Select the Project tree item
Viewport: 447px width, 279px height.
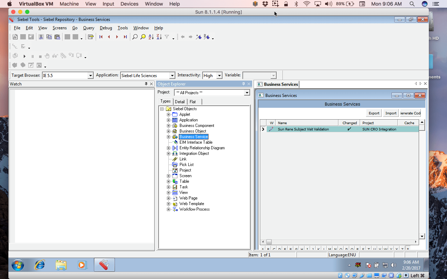point(185,170)
